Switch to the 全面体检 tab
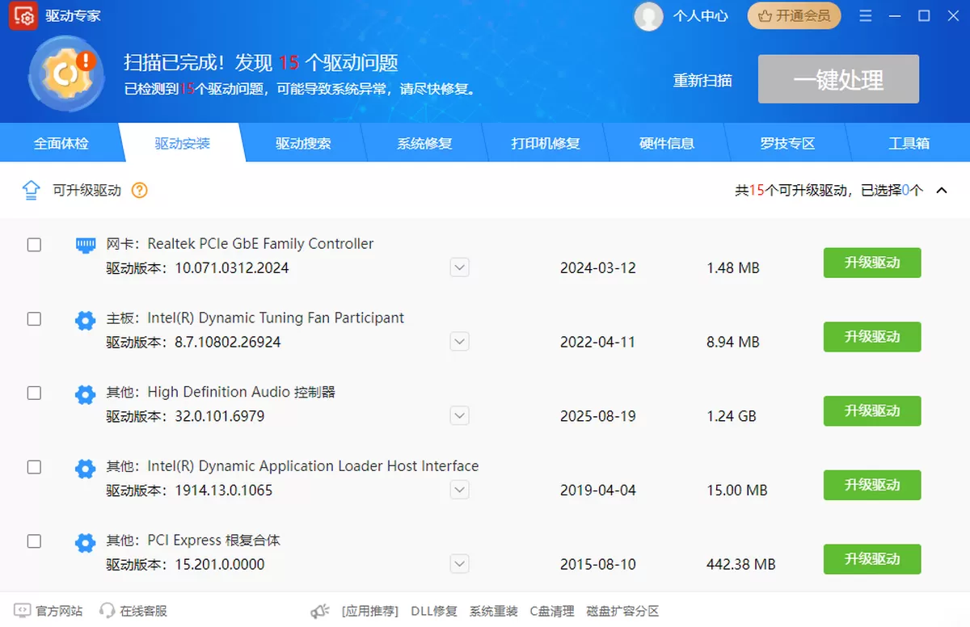 61,144
